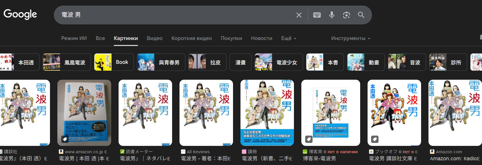Open the Короткие видео tab
Image resolution: width=482 pixels, height=165 pixels.
[x=192, y=38]
